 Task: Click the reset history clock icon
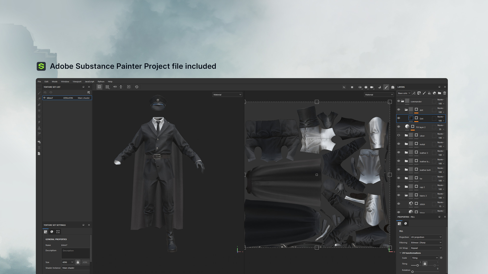tap(137, 87)
